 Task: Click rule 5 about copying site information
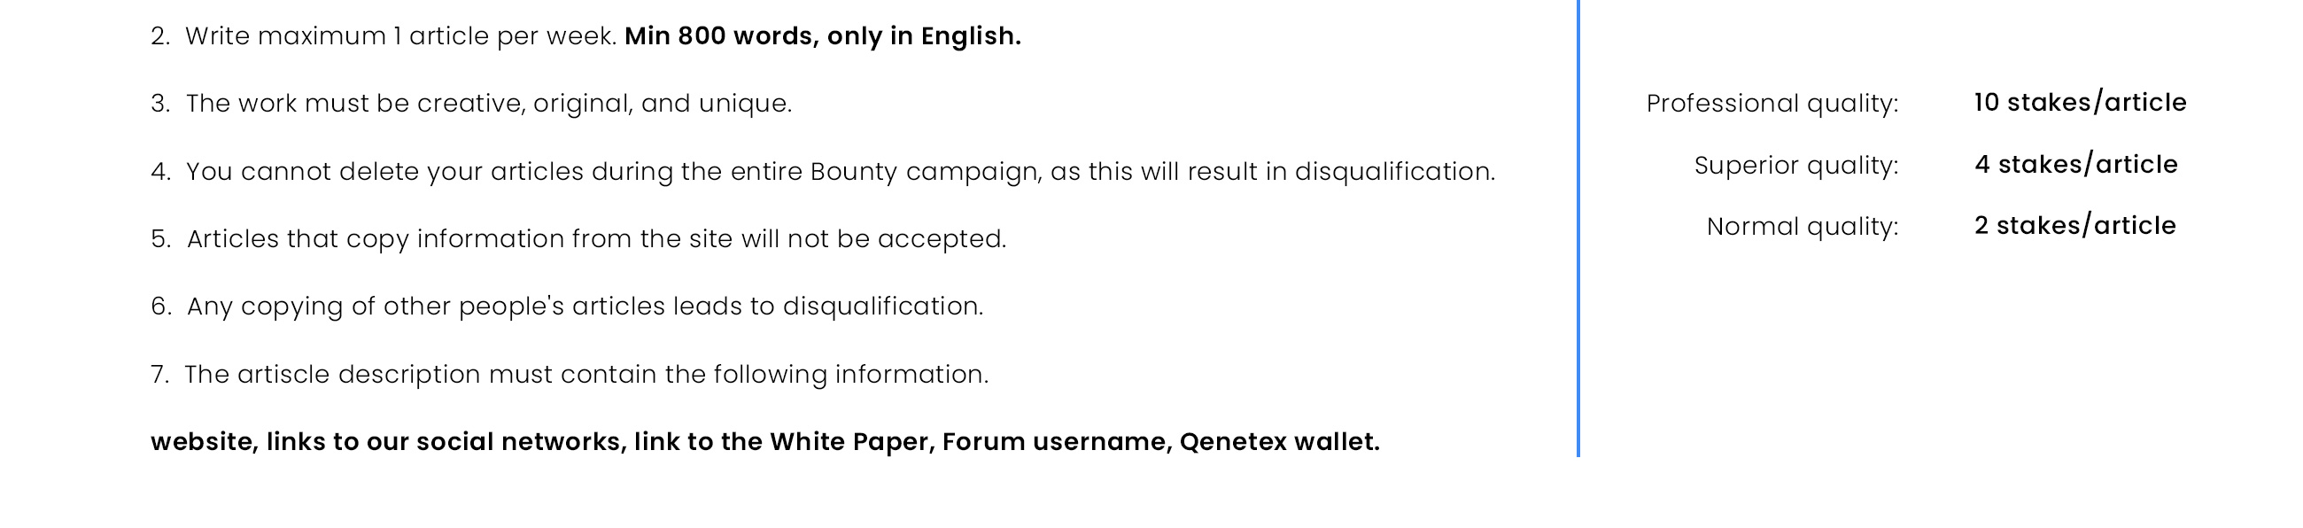pyautogui.click(x=578, y=239)
